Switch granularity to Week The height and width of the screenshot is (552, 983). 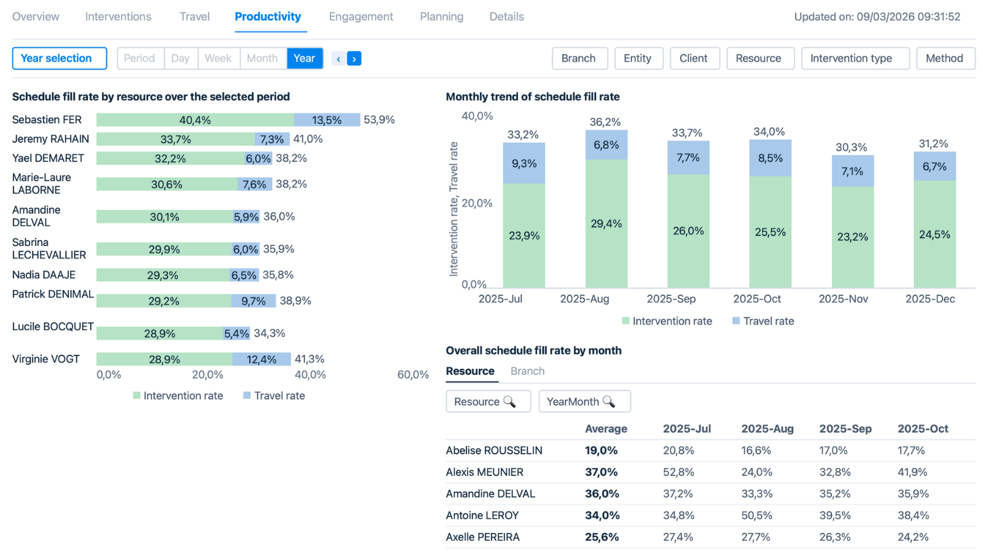pos(219,58)
